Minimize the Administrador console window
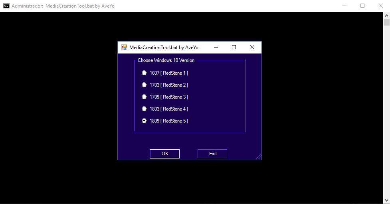The image size is (390, 204). (344, 6)
